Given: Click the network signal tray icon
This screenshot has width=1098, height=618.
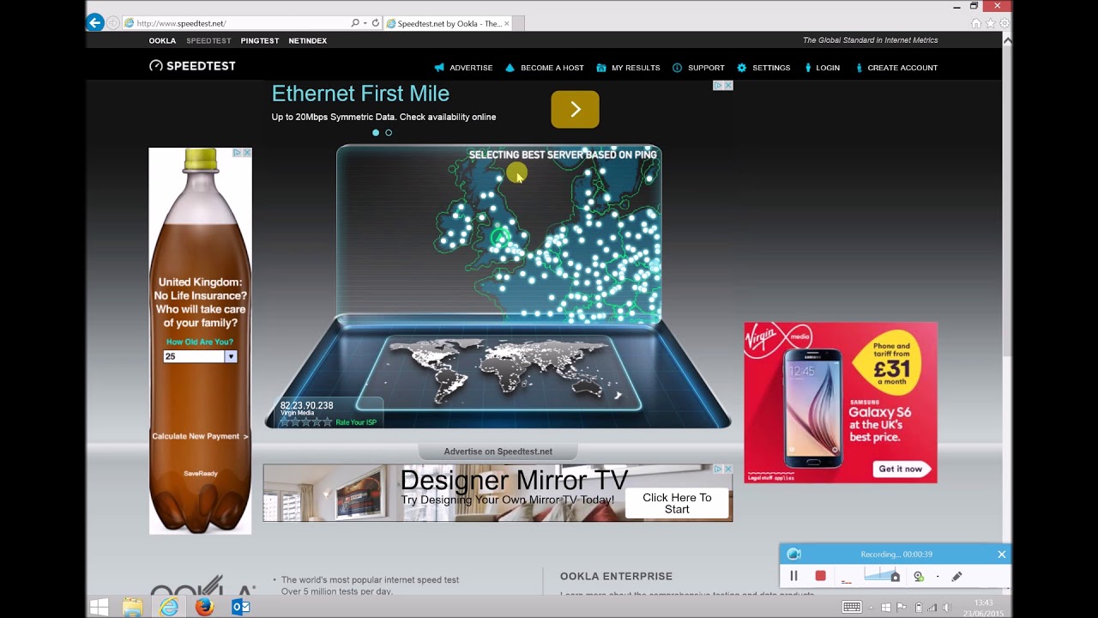Looking at the screenshot, I should [932, 608].
